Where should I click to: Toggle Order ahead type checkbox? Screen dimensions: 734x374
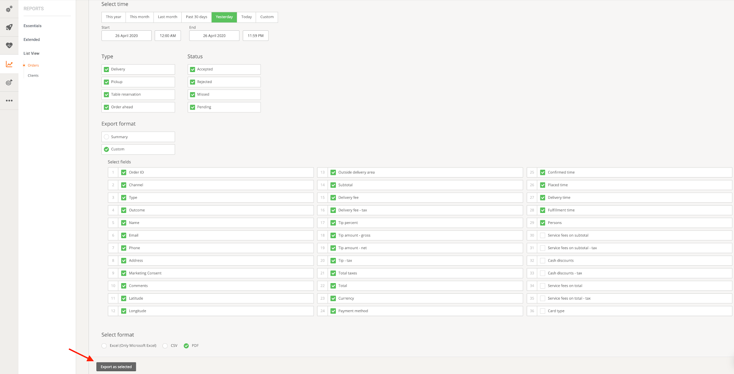[x=106, y=107]
